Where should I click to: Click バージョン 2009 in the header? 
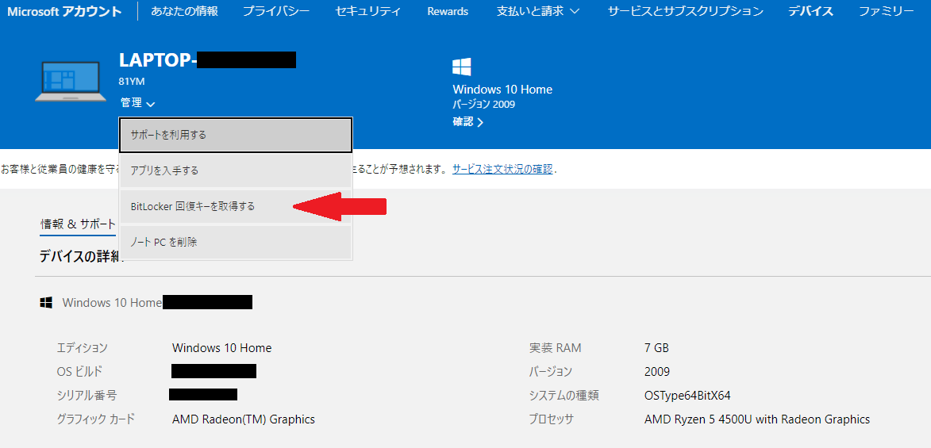(x=483, y=105)
